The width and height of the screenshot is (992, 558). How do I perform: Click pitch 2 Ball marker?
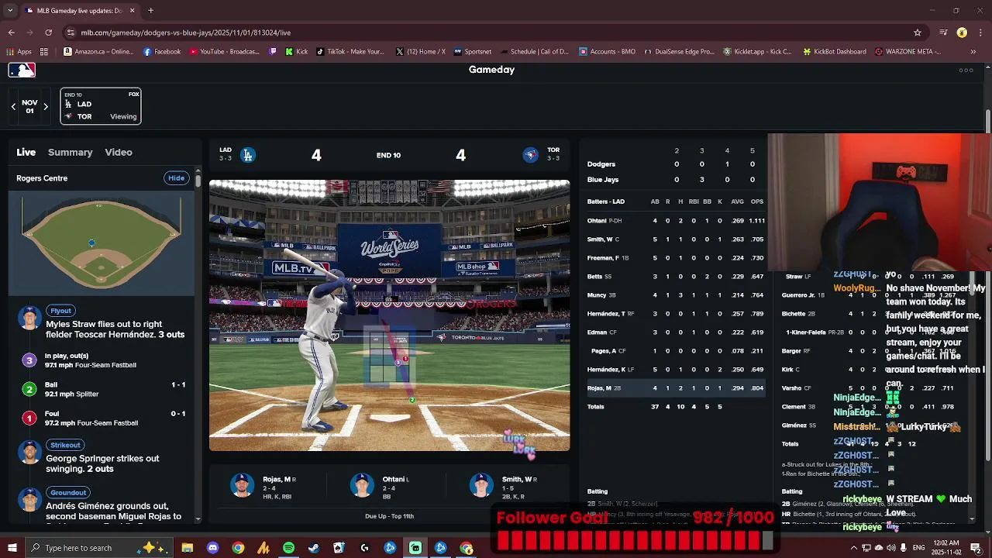point(29,389)
